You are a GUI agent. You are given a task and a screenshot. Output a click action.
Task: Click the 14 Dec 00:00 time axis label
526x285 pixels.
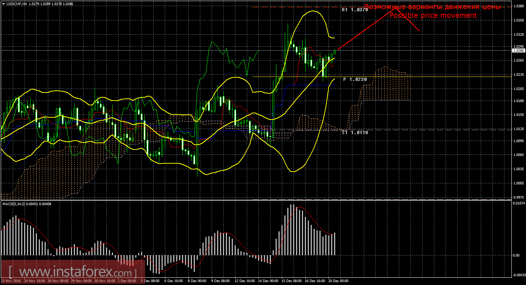pyautogui.click(x=268, y=281)
